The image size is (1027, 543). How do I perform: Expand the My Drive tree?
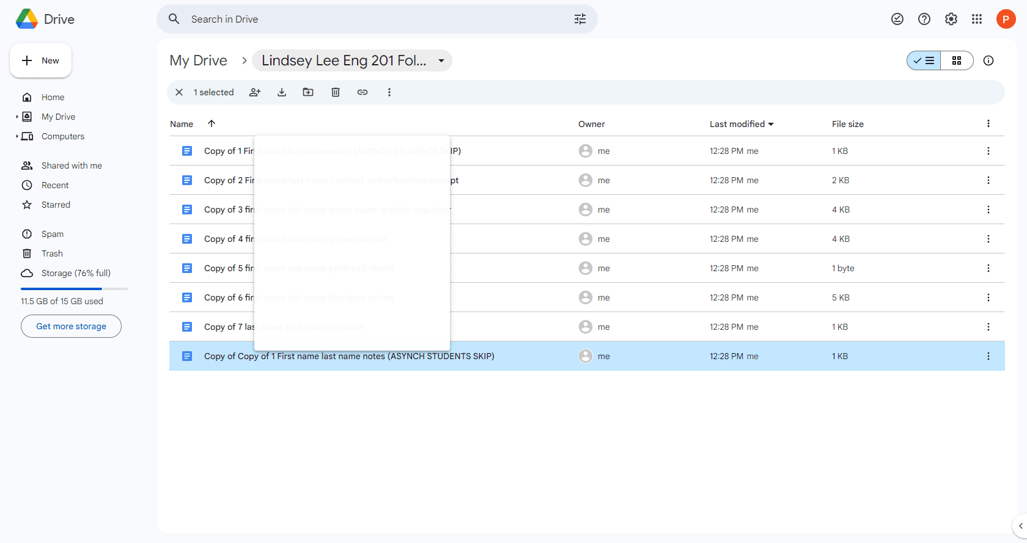(x=17, y=117)
